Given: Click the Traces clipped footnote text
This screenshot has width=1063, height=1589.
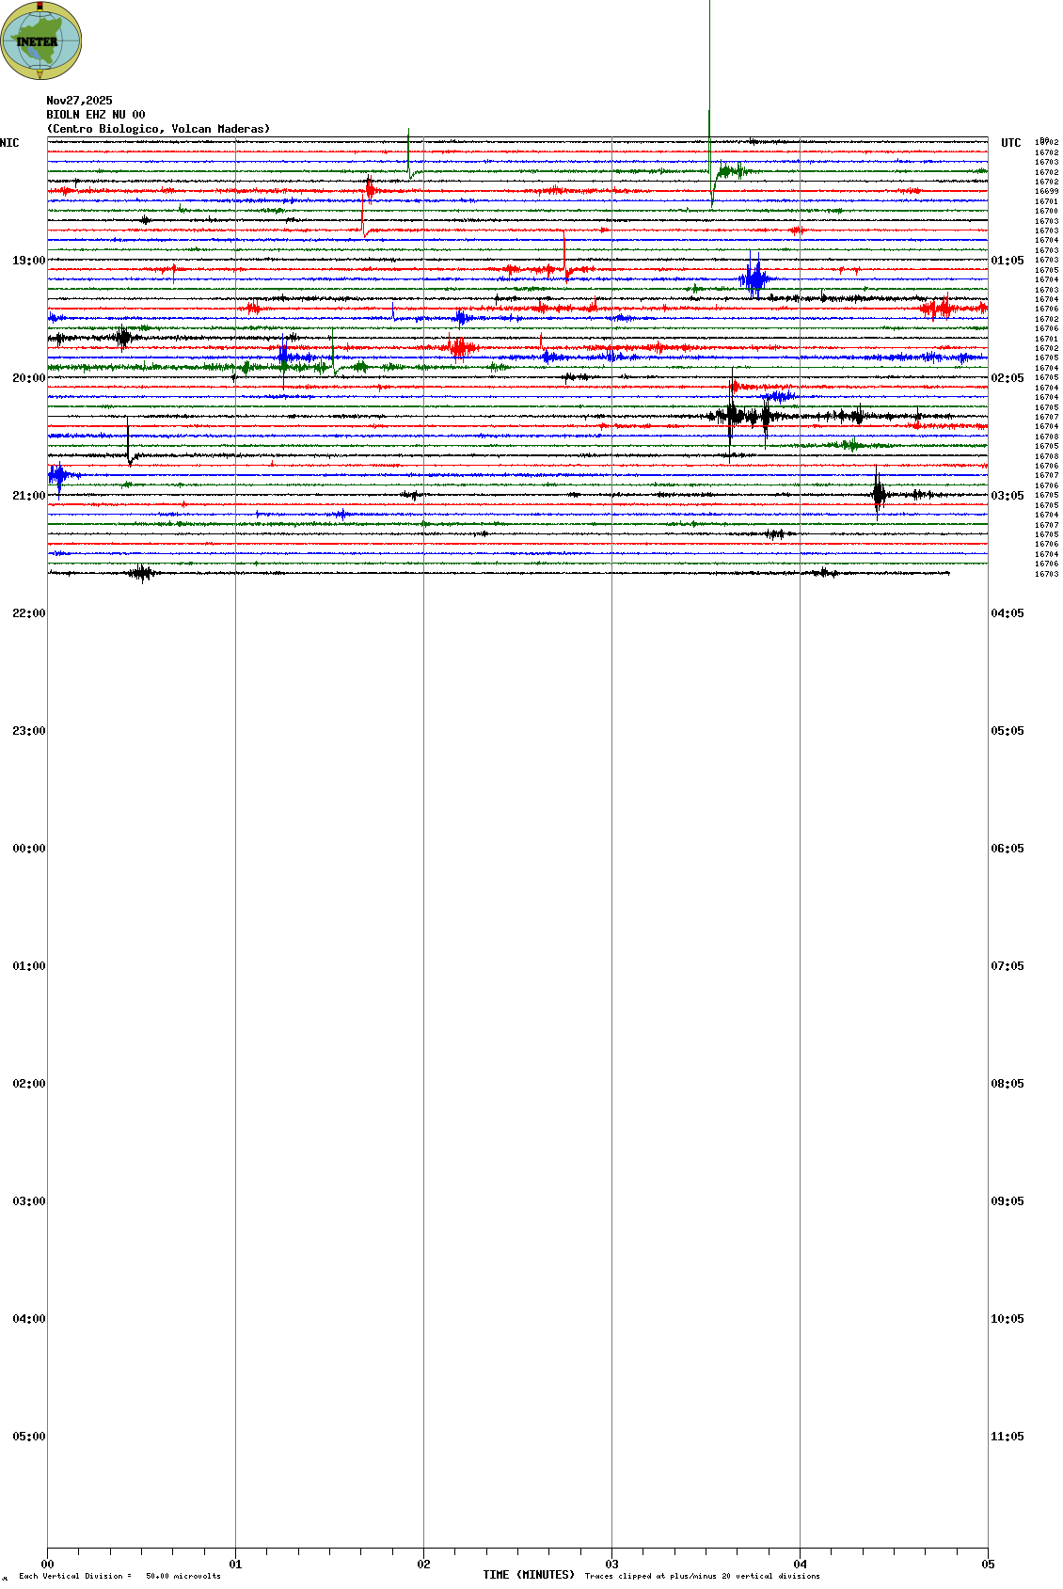Looking at the screenshot, I should tap(702, 1576).
